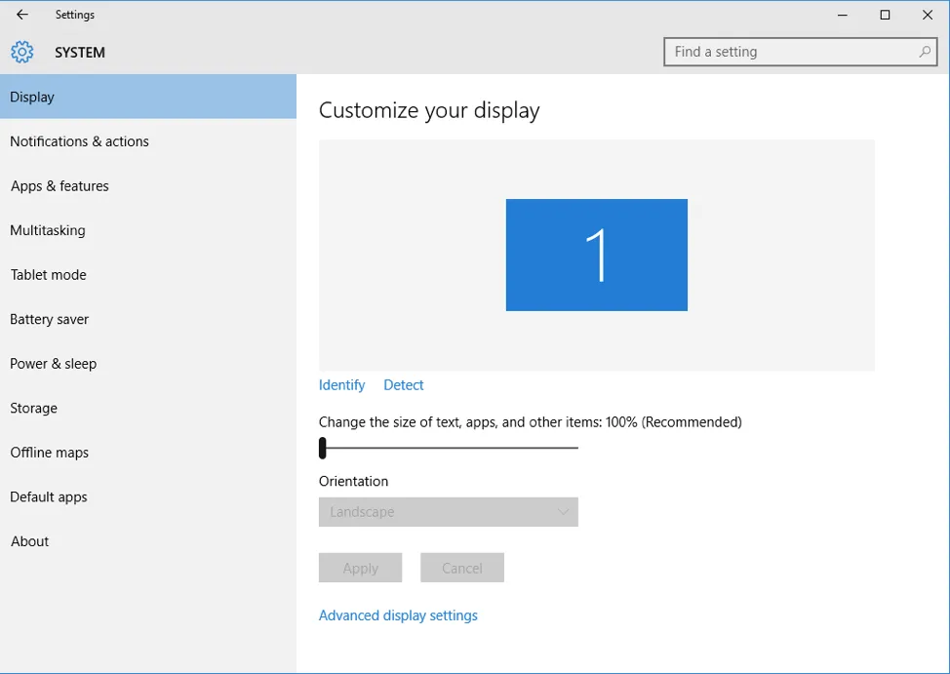Click the Detect link
950x674 pixels.
pyautogui.click(x=403, y=384)
